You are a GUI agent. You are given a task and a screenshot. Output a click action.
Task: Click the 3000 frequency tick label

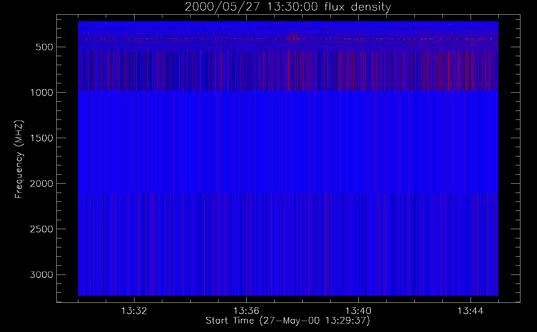point(41,275)
